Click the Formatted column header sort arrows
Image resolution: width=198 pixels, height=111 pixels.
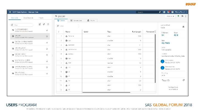click(x=155, y=32)
